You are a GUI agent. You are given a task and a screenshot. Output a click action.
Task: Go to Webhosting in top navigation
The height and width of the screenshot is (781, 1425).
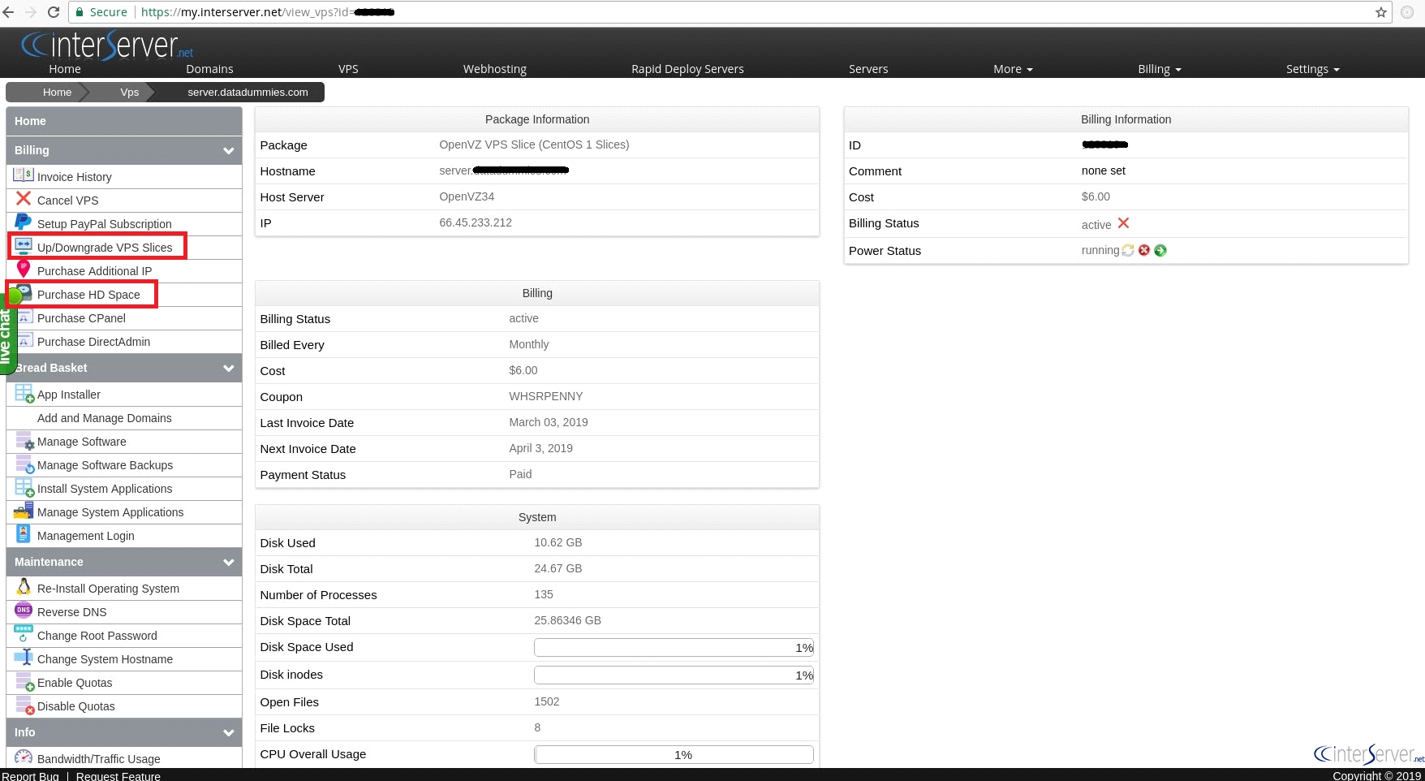tap(495, 69)
